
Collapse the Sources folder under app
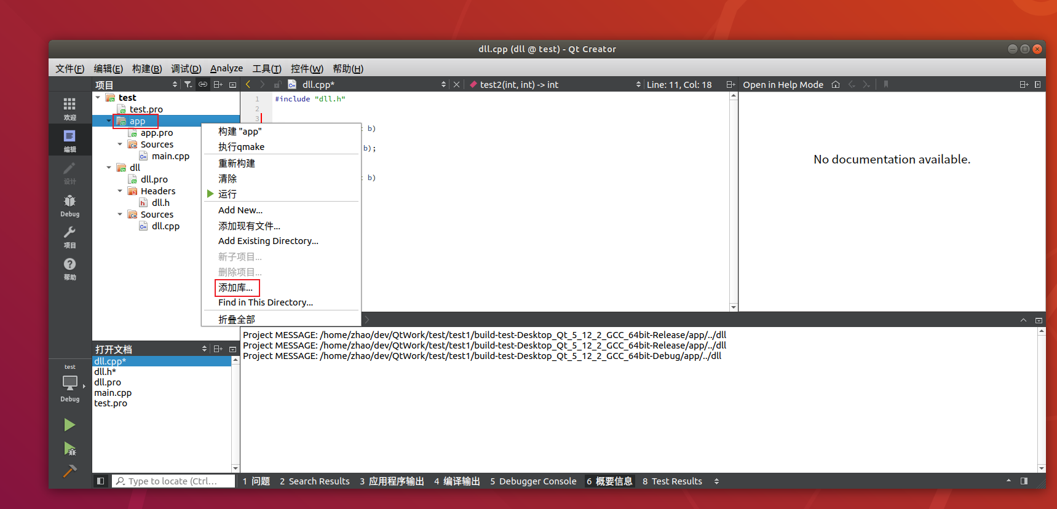(120, 144)
